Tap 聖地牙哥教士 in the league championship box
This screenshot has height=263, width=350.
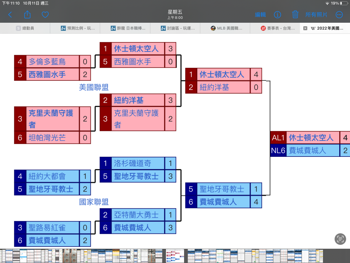pyautogui.click(x=222, y=189)
